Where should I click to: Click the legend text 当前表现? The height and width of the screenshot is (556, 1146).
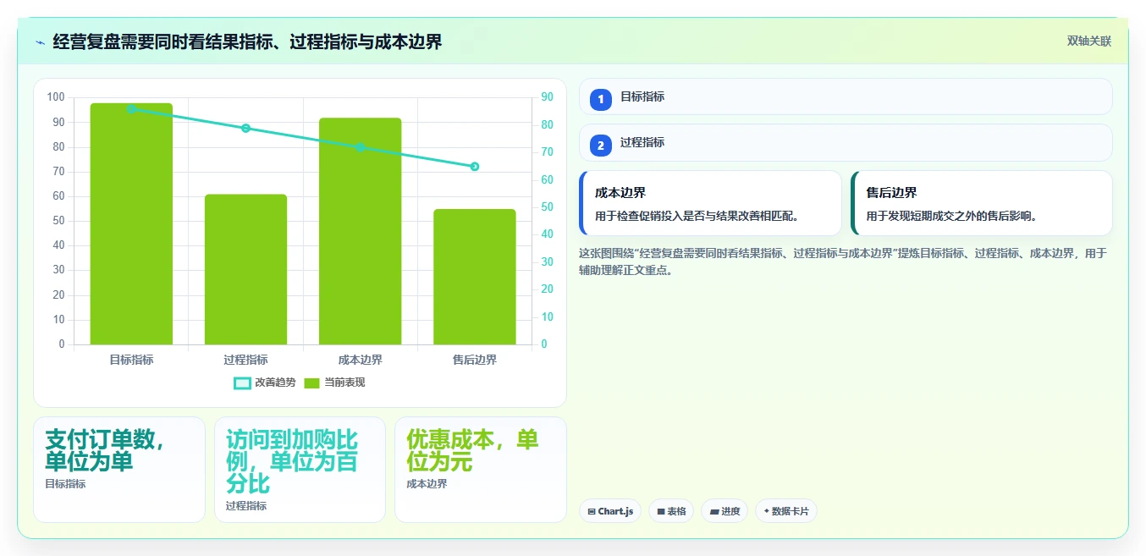[x=345, y=383]
